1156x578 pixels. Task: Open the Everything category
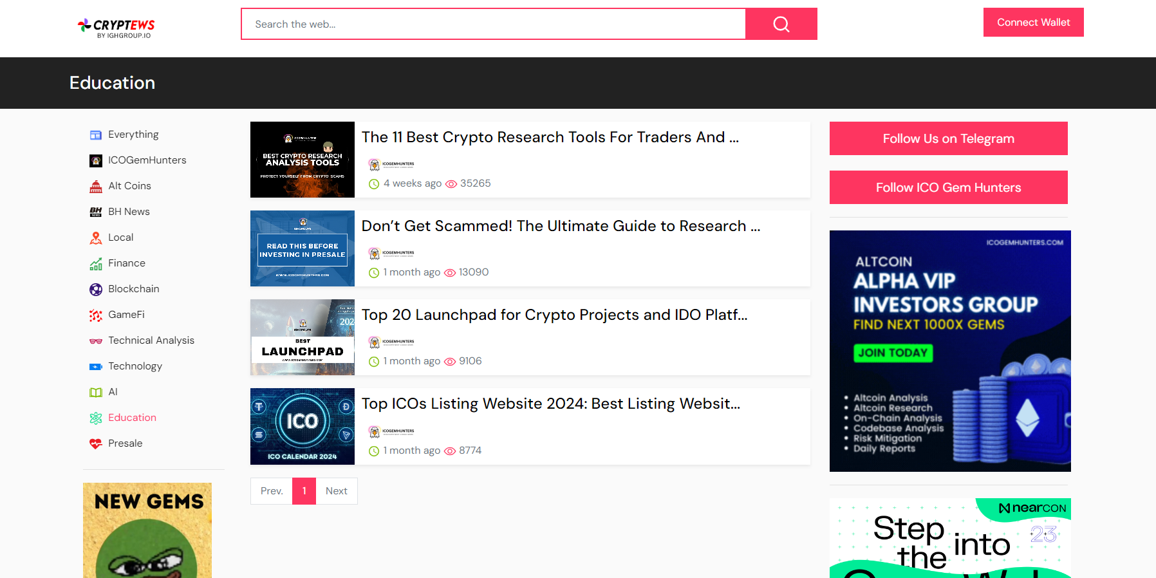pyautogui.click(x=133, y=135)
